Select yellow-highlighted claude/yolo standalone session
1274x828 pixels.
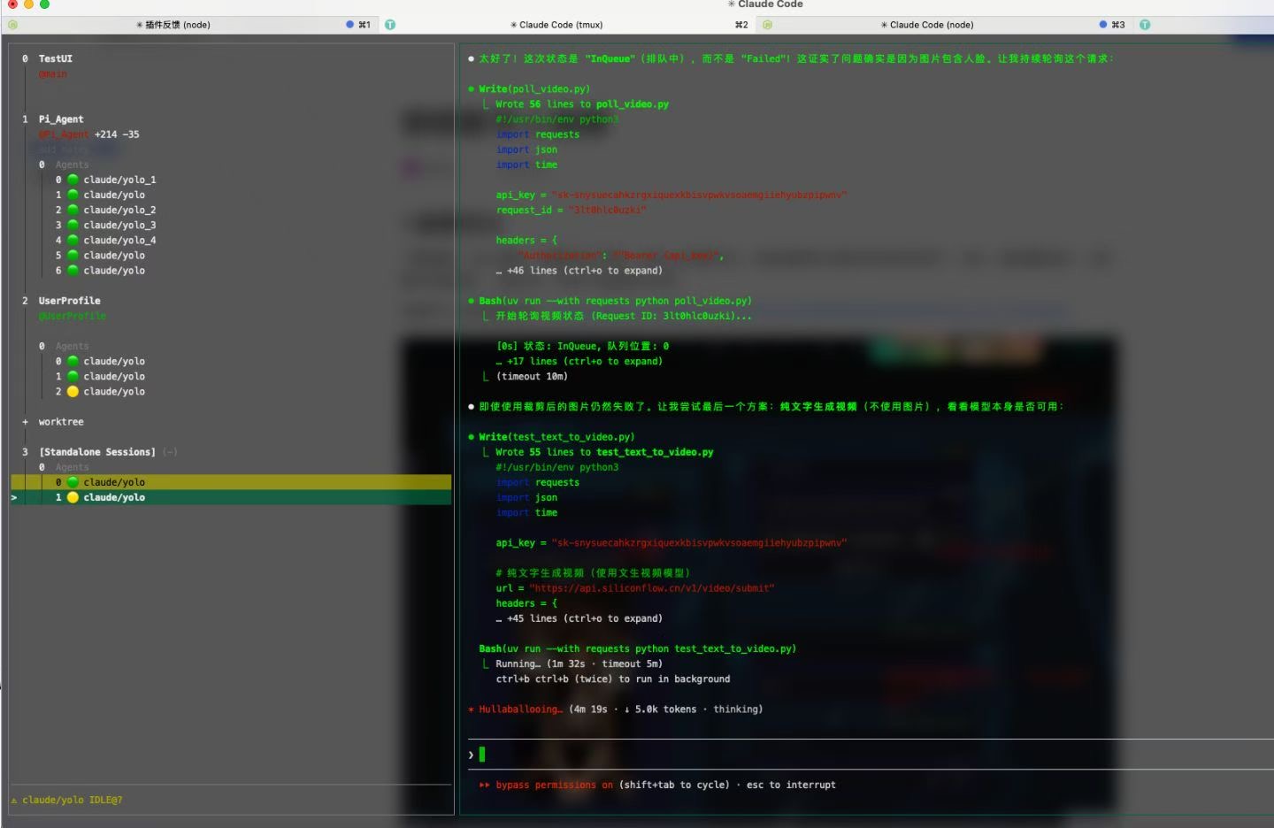point(114,482)
